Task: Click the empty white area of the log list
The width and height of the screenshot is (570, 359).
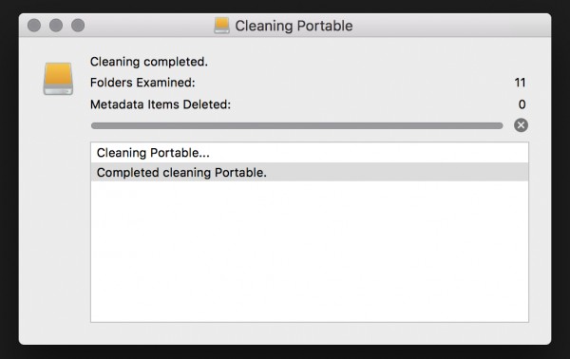Action: point(310,251)
